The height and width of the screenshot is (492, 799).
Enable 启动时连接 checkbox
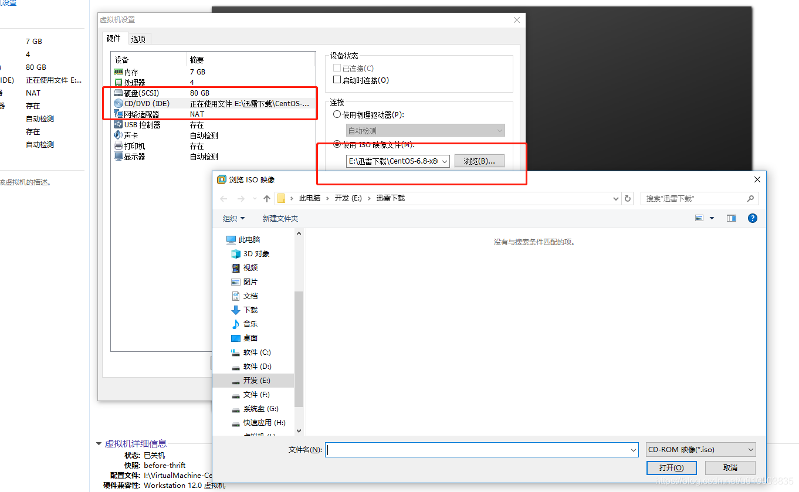[x=337, y=80]
